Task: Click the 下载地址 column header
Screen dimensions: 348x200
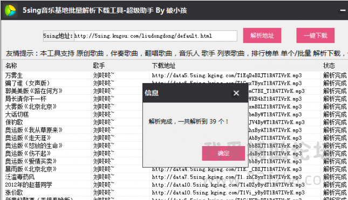Action: [x=164, y=66]
